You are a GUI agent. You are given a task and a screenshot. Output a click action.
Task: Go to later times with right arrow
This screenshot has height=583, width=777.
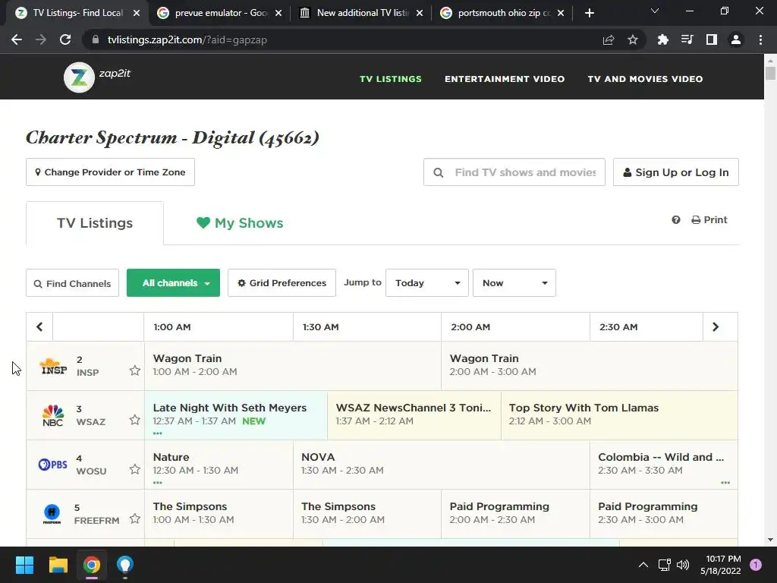716,326
